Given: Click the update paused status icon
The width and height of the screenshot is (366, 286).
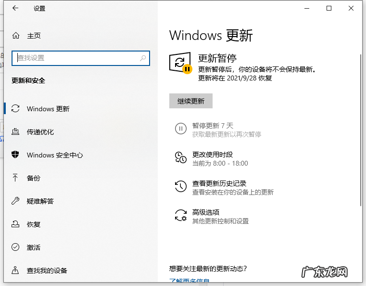Looking at the screenshot, I should (180, 63).
